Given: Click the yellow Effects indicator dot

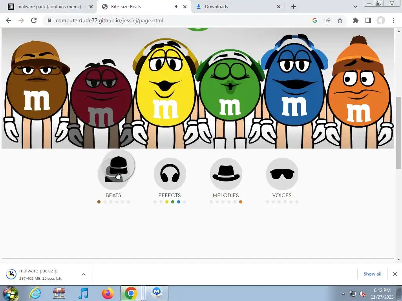Looking at the screenshot, I should tap(167, 202).
